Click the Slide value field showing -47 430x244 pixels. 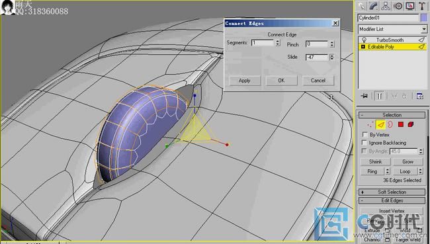click(x=317, y=57)
